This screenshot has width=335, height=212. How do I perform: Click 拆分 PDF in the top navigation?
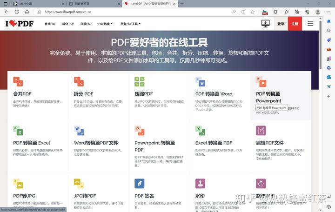click(x=68, y=24)
